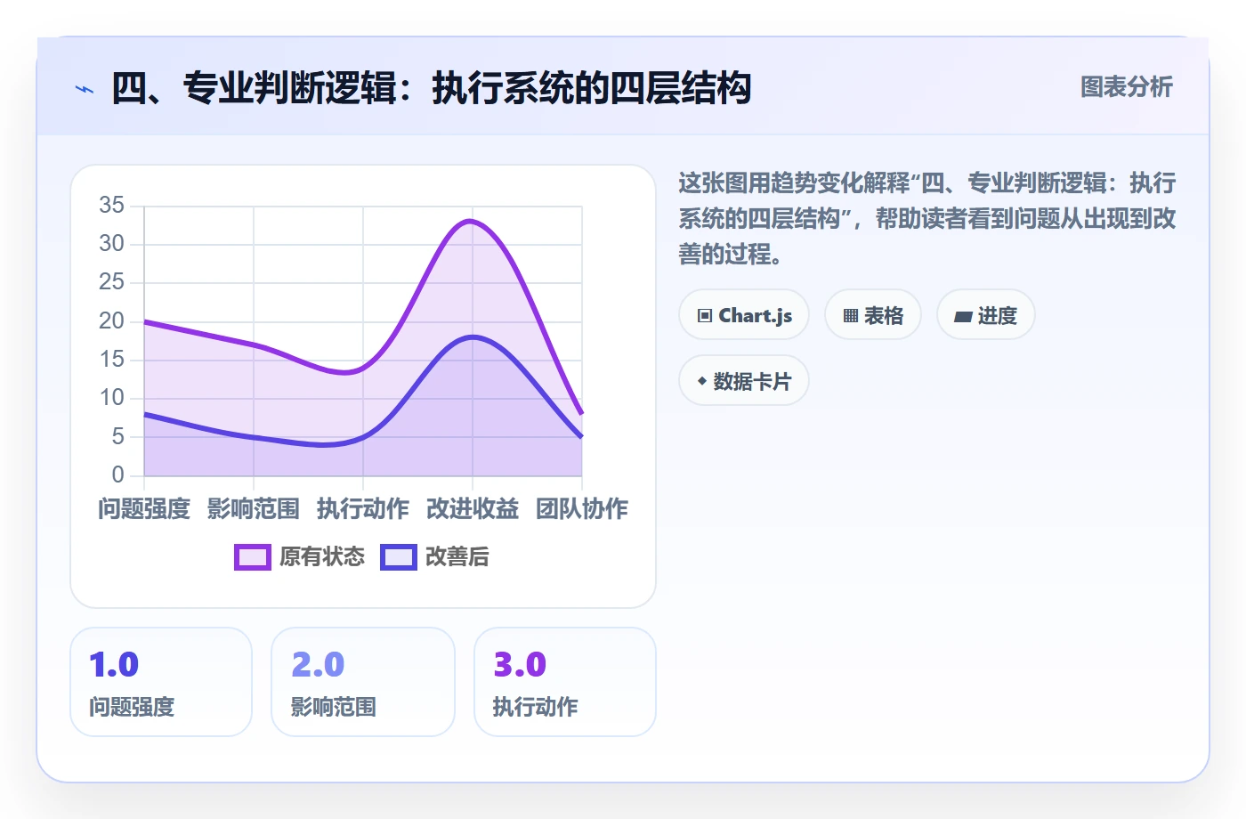Click the 执行动作 x-axis label
The width and height of the screenshot is (1246, 819).
coord(363,509)
